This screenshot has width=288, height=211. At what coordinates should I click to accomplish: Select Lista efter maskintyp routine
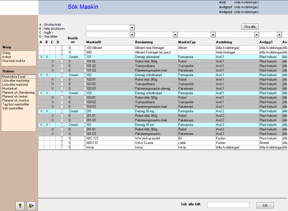point(16,81)
